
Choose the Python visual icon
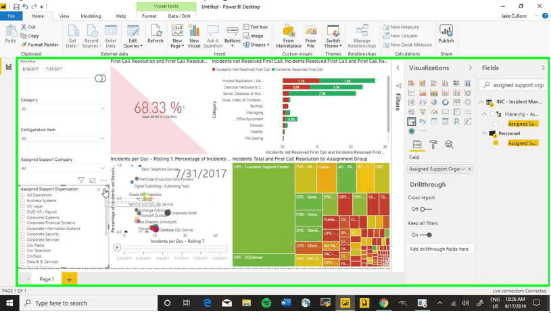(423, 122)
